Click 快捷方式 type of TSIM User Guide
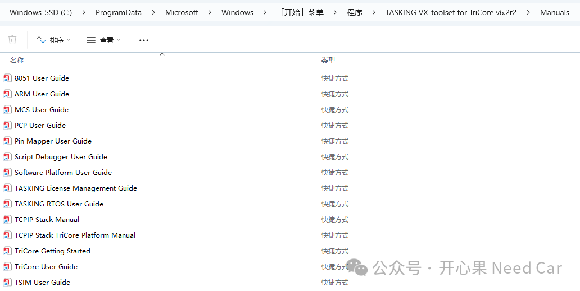Viewport: 580px width, 291px height. click(x=335, y=283)
